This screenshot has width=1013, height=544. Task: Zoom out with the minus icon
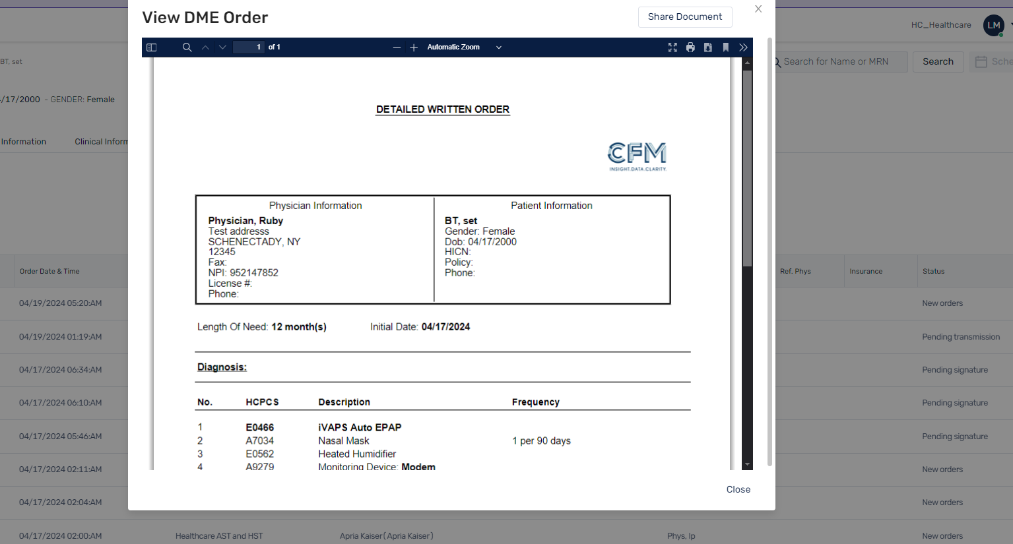397,47
